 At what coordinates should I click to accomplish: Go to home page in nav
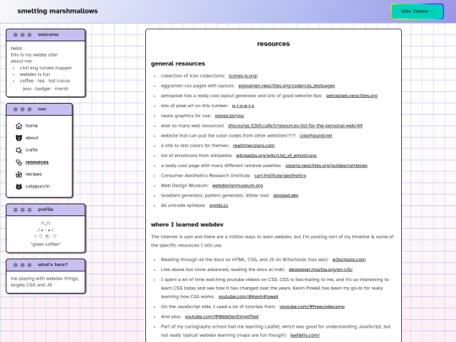pyautogui.click(x=32, y=126)
